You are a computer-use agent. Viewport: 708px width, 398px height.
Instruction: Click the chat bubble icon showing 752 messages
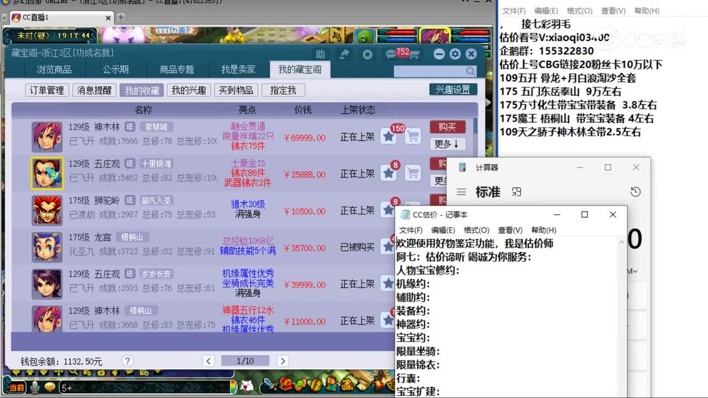[x=389, y=54]
